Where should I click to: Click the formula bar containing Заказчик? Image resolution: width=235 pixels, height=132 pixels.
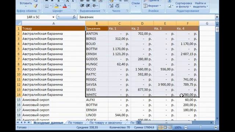pyautogui.click(x=146, y=17)
